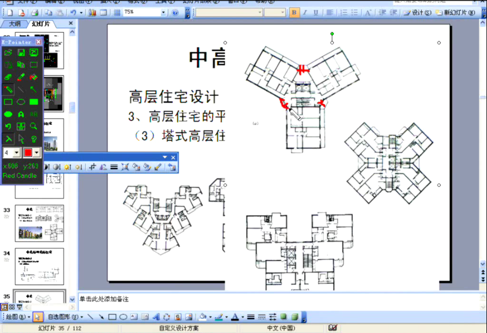The width and height of the screenshot is (487, 333).
Task: Click fill color bucket in drawing toolbar
Action: [203, 317]
